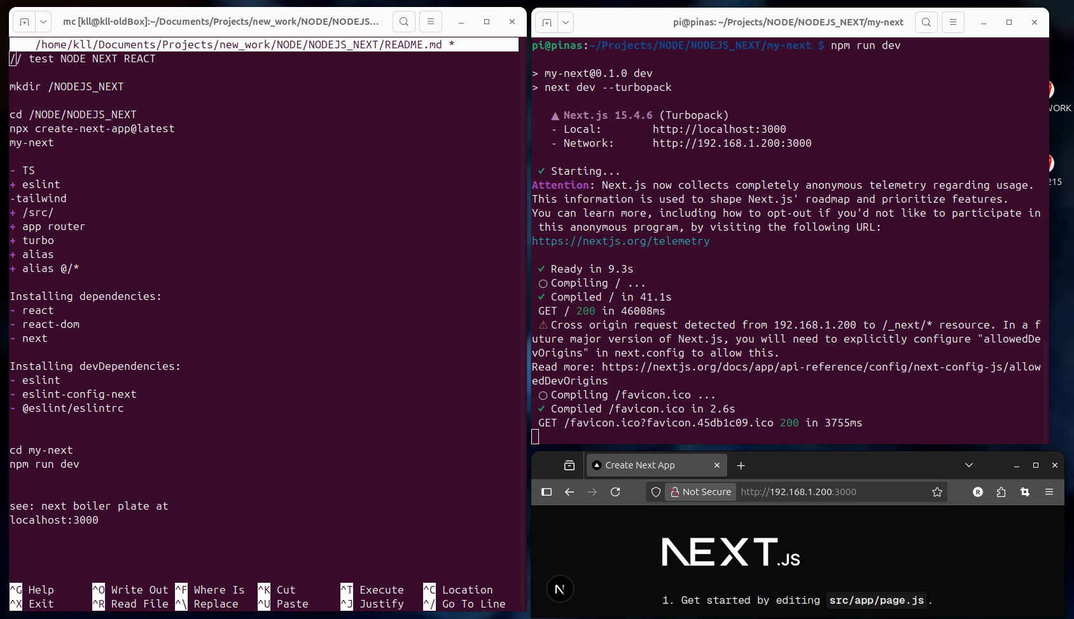Select the ^K Cut shortcut
Screen dimensions: 1074x619
point(277,590)
